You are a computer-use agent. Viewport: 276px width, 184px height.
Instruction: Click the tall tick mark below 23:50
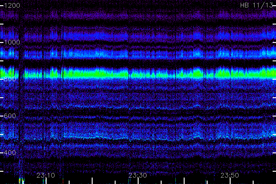230,181
